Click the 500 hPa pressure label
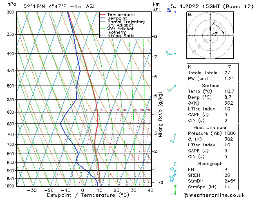Viewport: 257px width, 198px height. pyautogui.click(x=11, y=86)
